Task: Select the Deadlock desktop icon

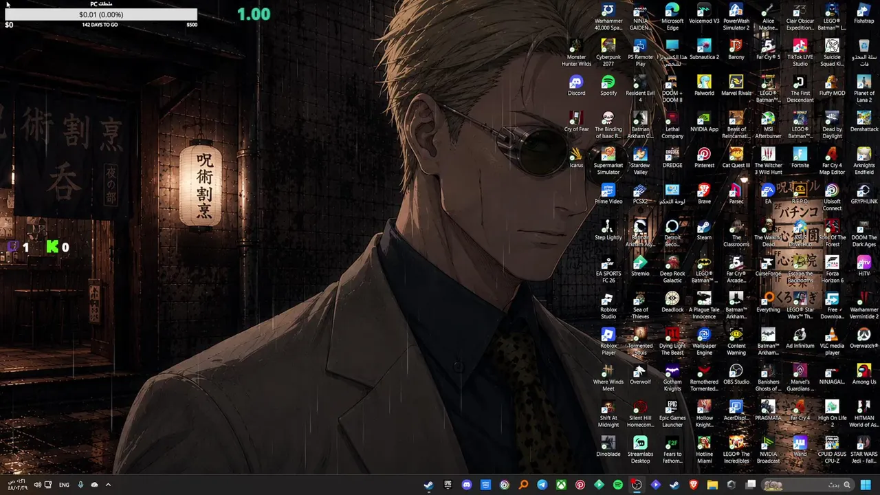Action: pyautogui.click(x=672, y=301)
